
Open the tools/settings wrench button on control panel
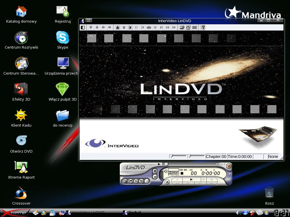(141, 181)
